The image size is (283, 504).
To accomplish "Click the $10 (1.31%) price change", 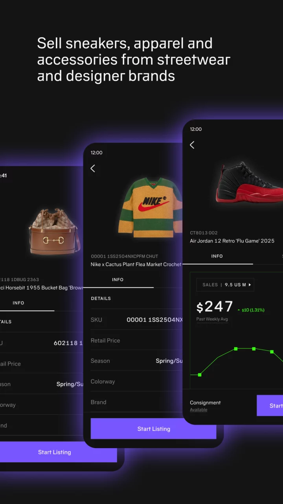I will point(251,310).
